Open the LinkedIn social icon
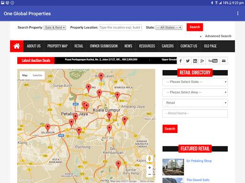The height and width of the screenshot is (183, 245). click(x=195, y=61)
